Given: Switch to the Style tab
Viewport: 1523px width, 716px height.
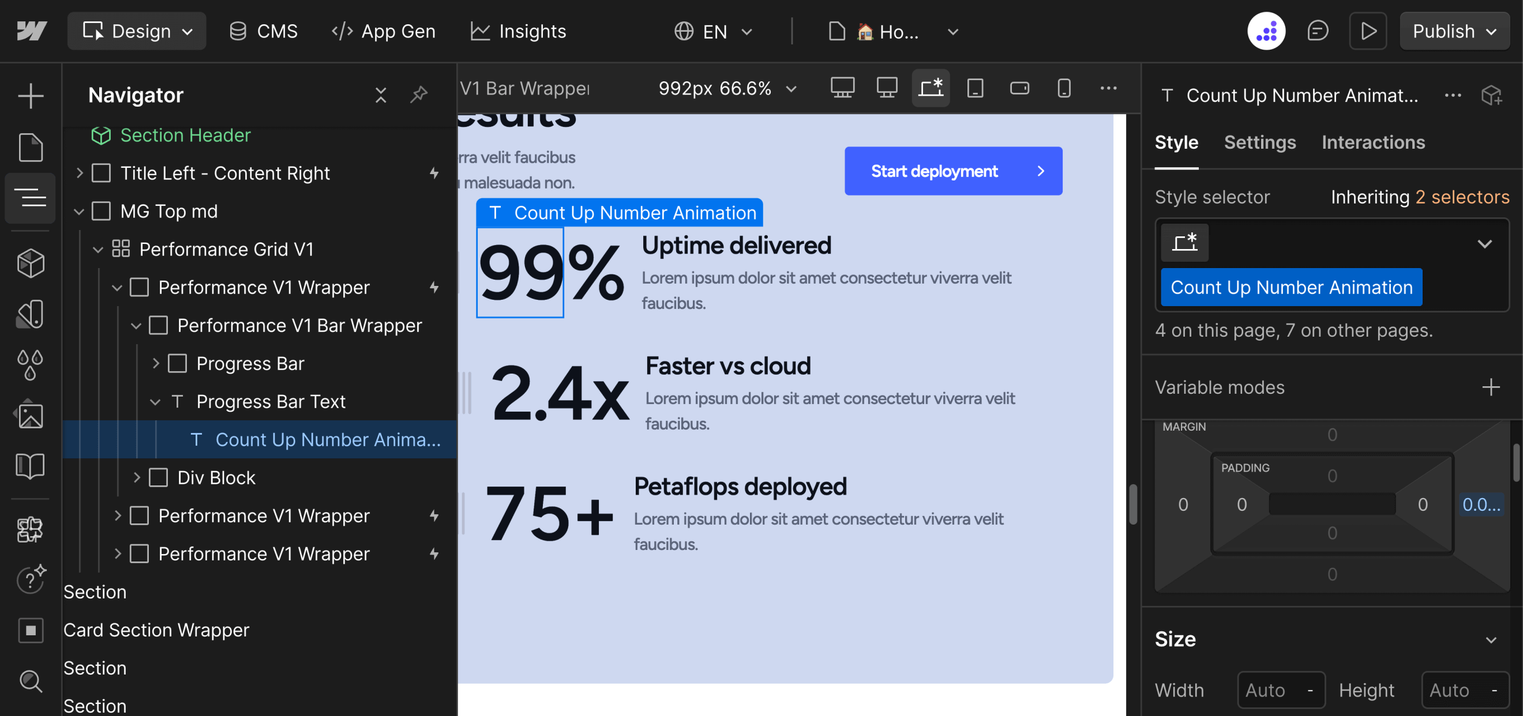Looking at the screenshot, I should pos(1176,142).
